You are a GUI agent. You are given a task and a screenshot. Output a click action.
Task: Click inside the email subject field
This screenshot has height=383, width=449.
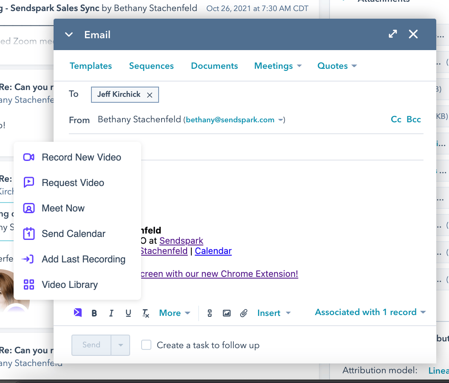(x=282, y=147)
